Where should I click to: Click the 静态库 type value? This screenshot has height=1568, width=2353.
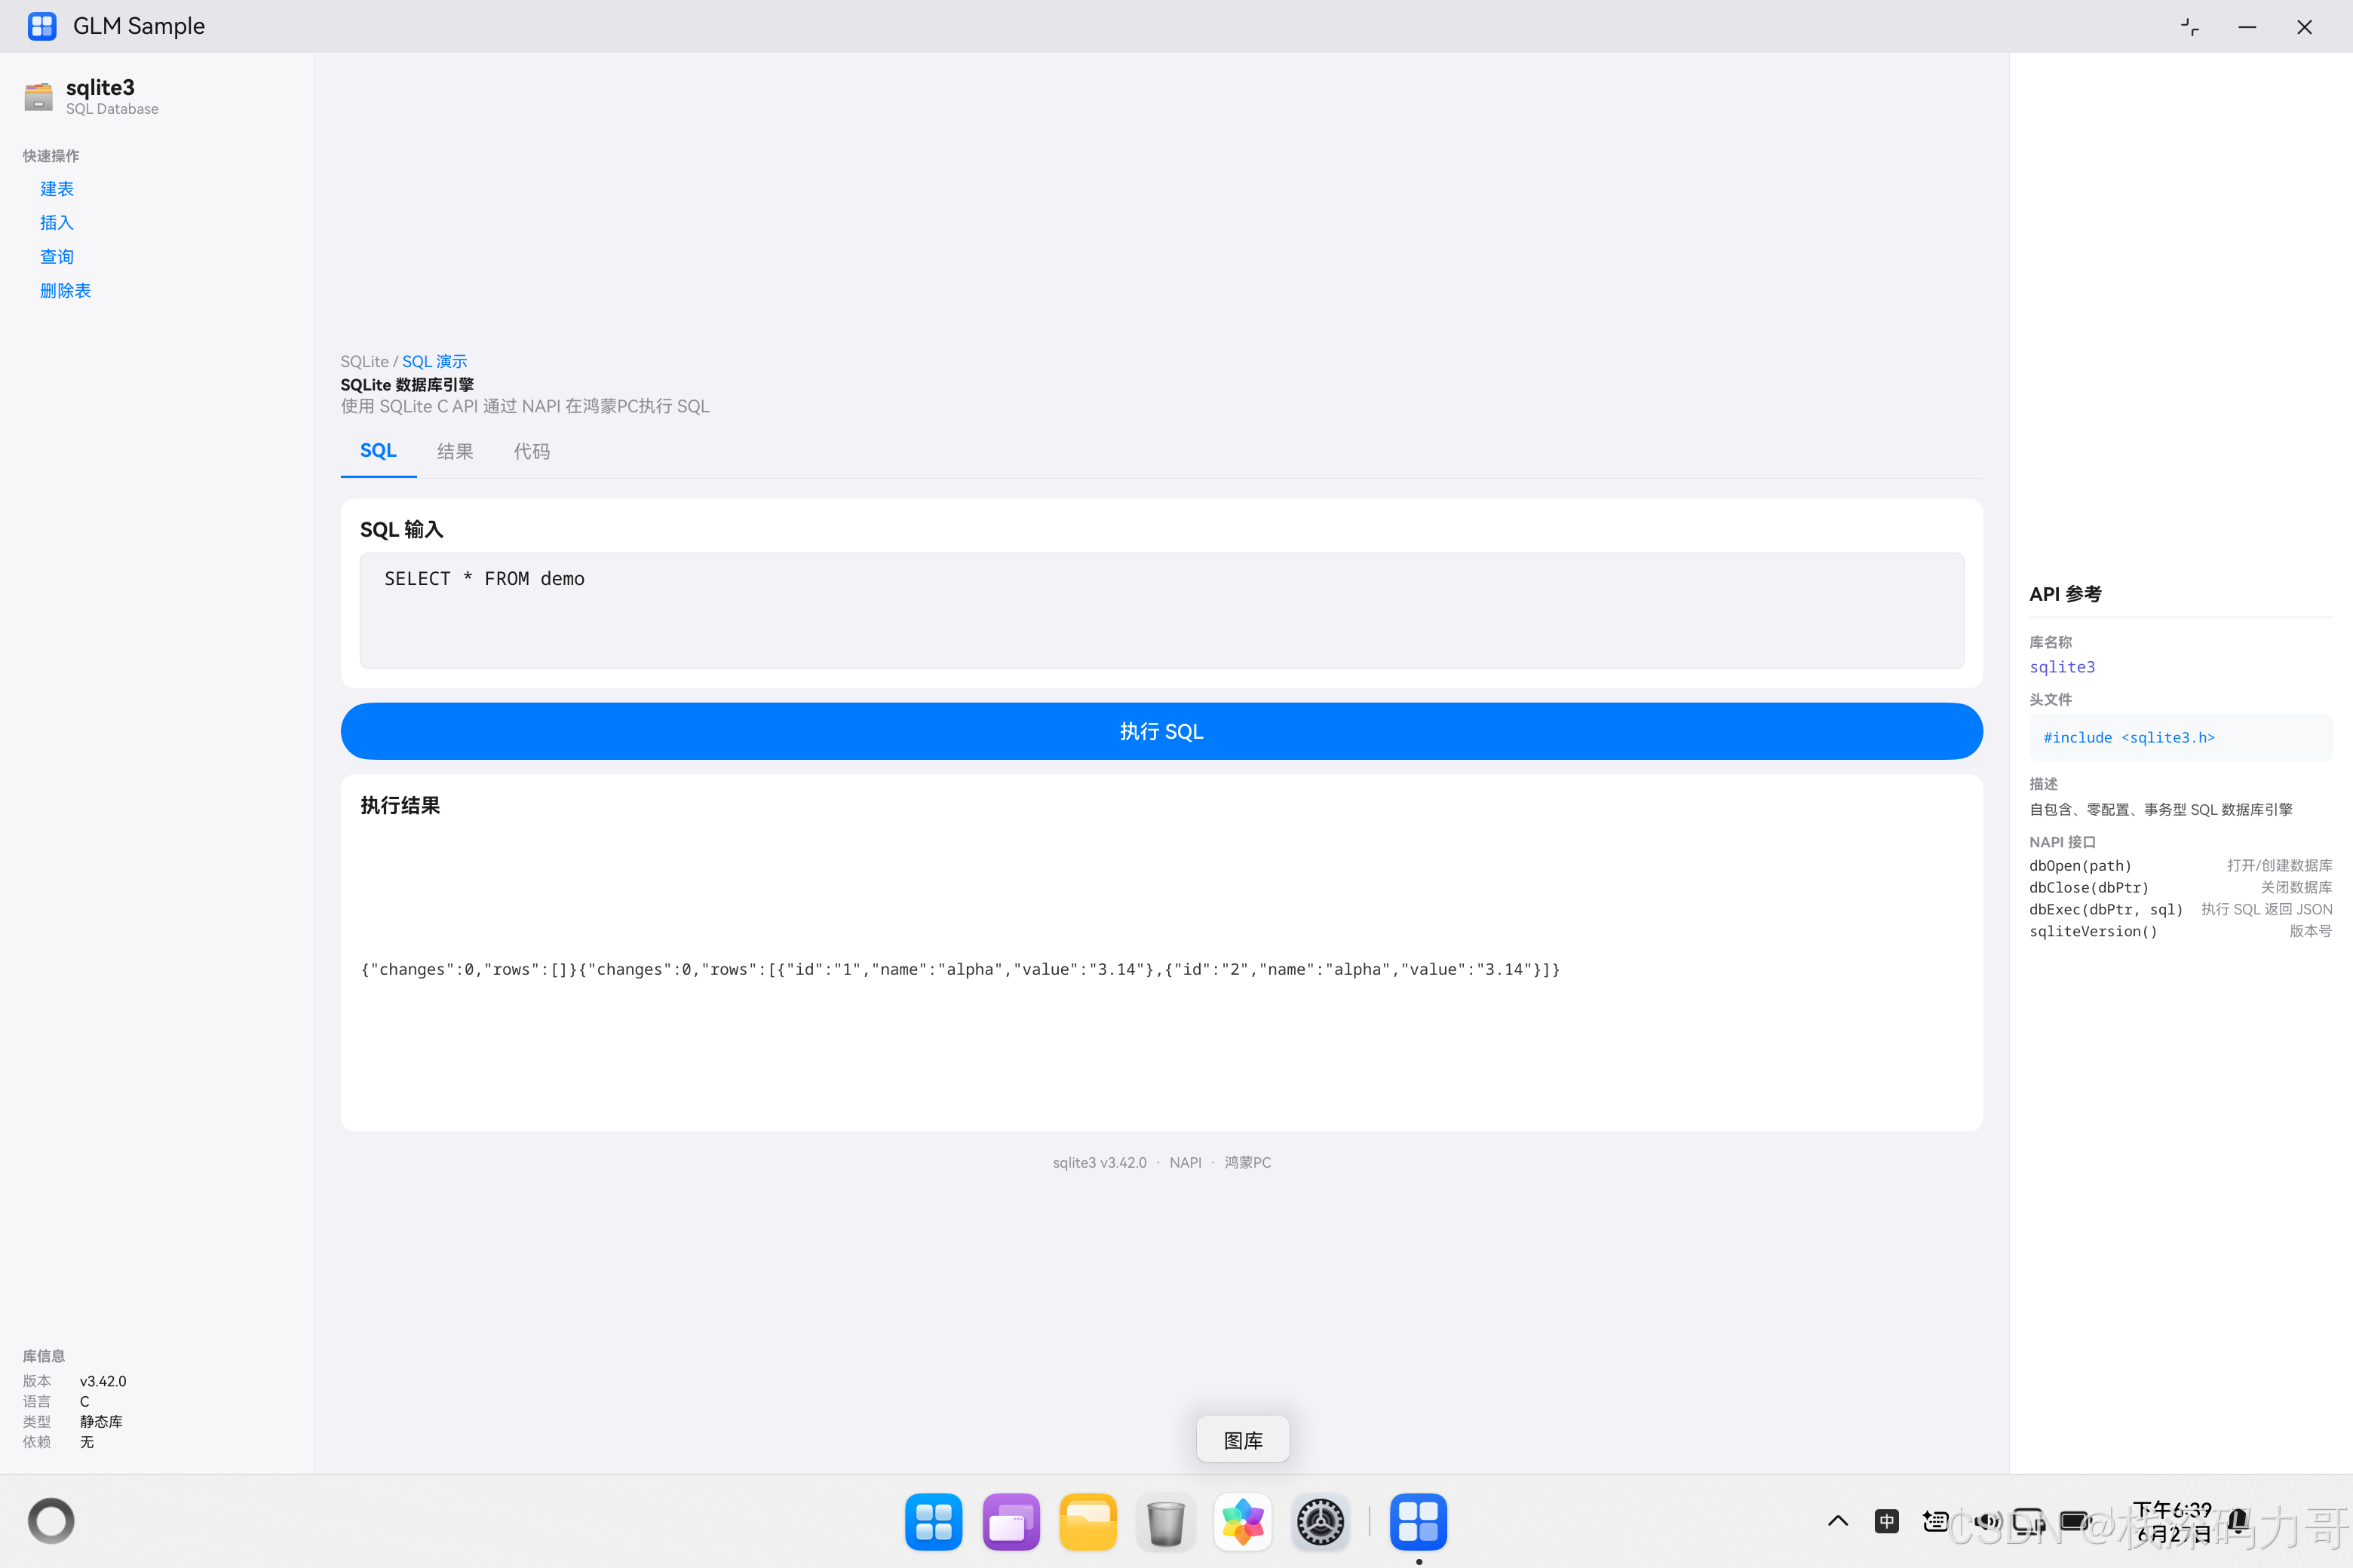click(x=101, y=1422)
